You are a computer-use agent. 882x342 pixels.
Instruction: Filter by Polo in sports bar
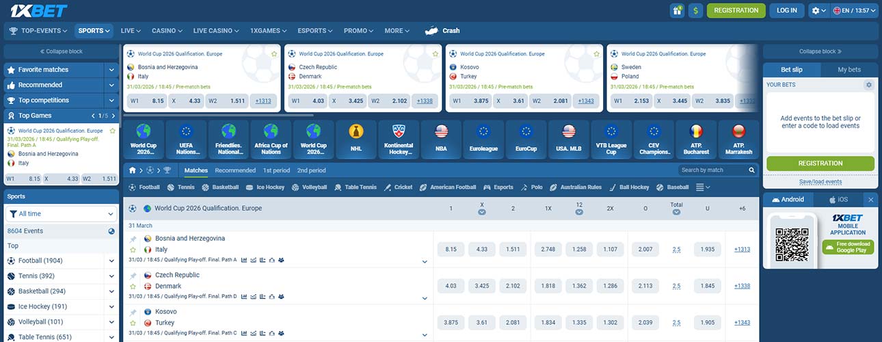click(532, 187)
